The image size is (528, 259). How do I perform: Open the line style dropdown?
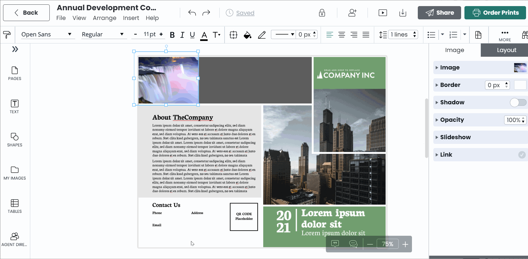pos(283,35)
